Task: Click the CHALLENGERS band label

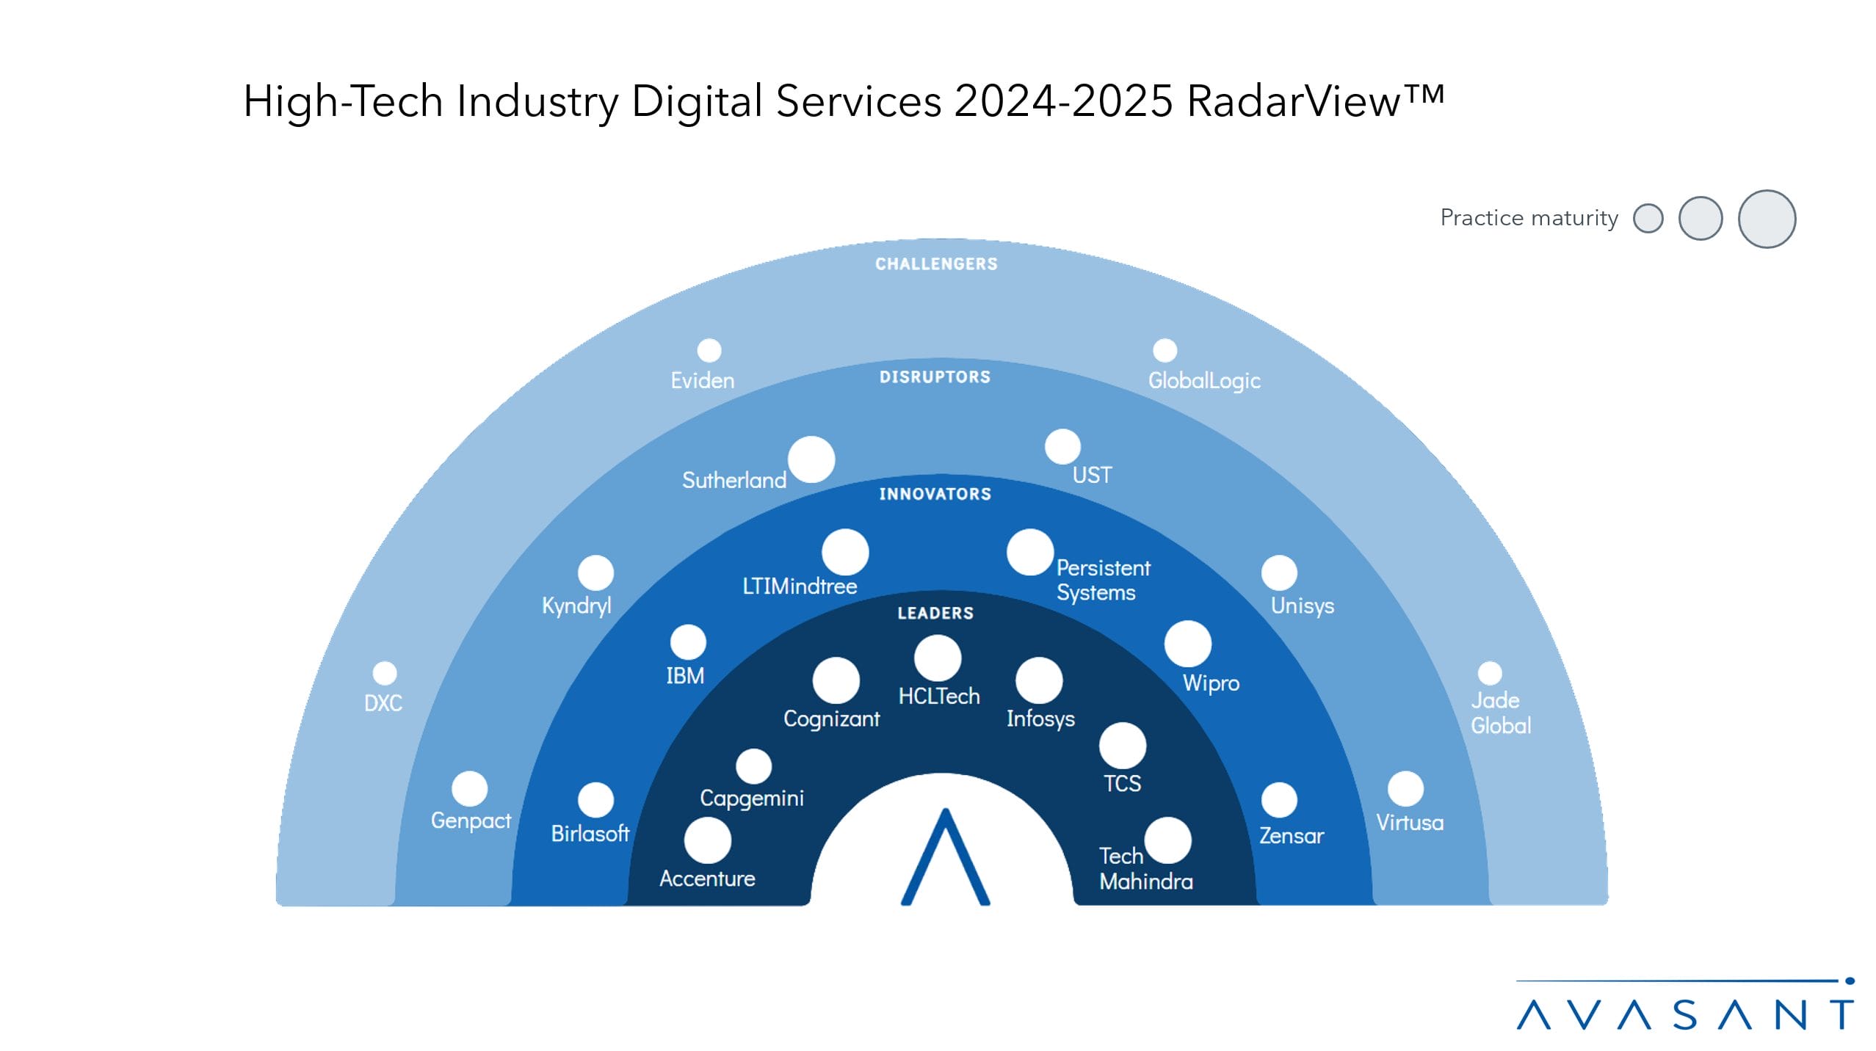Action: pos(936,263)
